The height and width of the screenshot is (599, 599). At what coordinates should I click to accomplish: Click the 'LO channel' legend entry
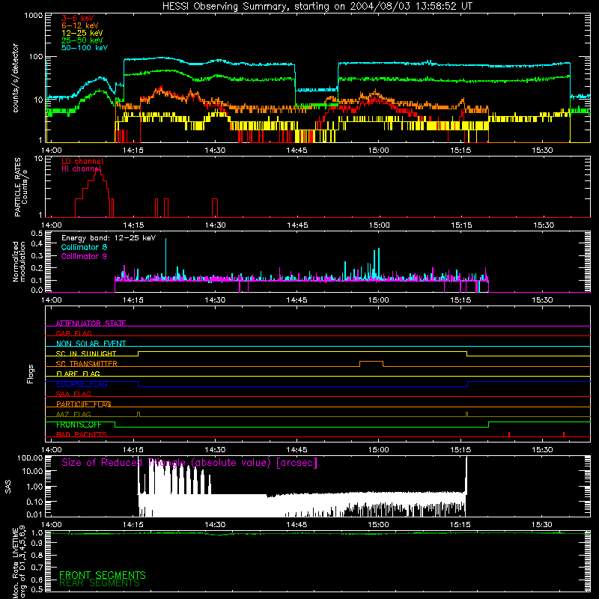82,161
